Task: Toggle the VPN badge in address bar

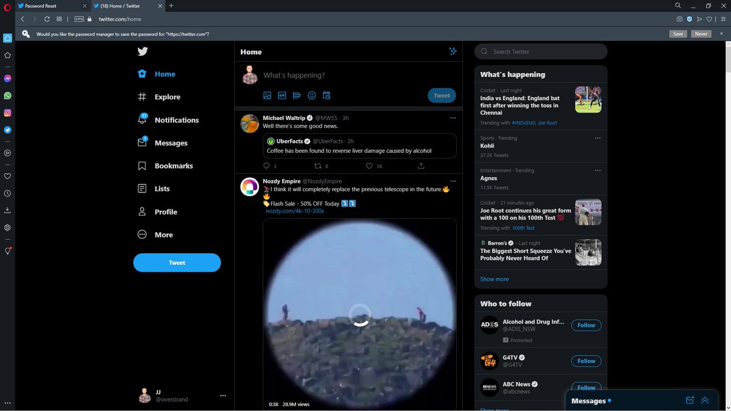Action: [79, 19]
